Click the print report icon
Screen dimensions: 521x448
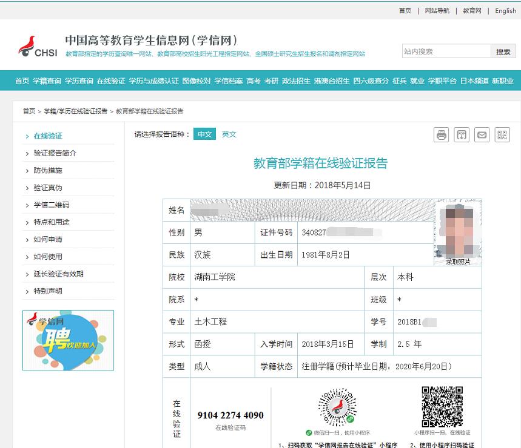click(x=442, y=134)
